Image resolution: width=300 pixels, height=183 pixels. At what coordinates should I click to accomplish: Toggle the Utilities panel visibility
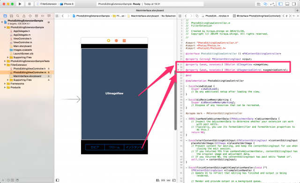(x=294, y=4)
